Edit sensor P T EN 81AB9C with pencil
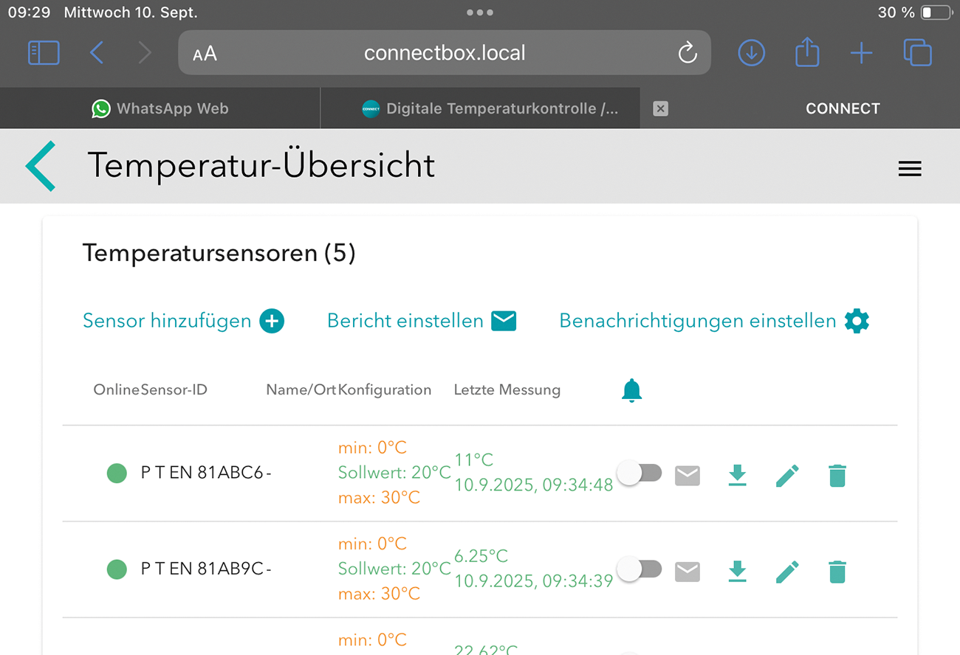This screenshot has height=655, width=960. point(787,572)
